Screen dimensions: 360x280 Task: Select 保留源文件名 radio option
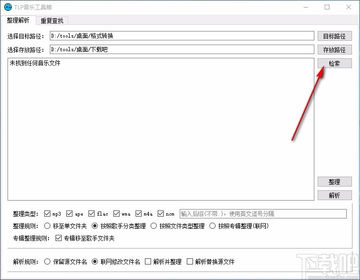(x=48, y=261)
